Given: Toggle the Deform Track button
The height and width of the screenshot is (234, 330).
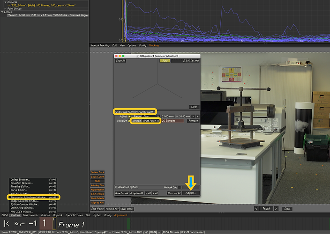Looking at the screenshot, I should [x=97, y=172].
